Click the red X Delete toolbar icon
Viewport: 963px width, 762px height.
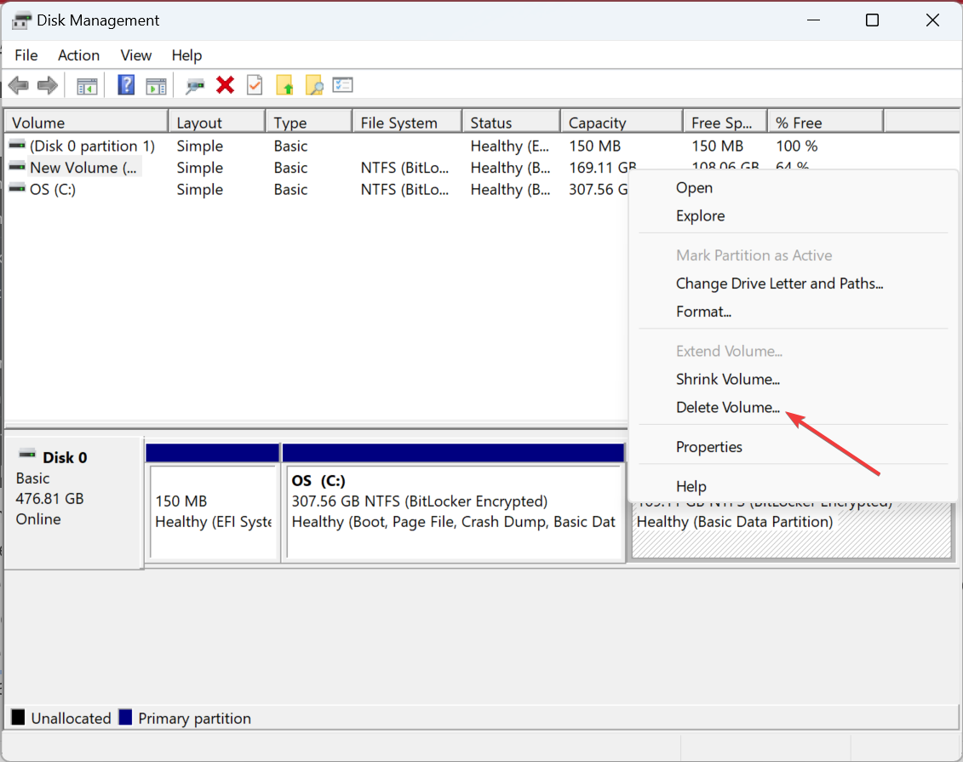click(226, 85)
